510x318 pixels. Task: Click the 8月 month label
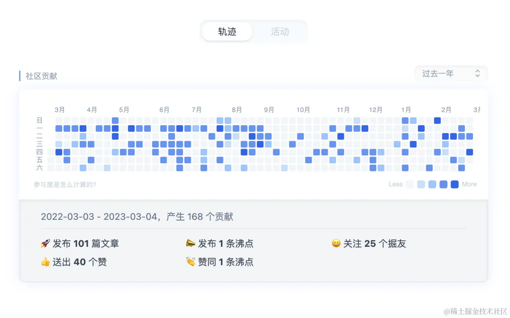coord(237,110)
